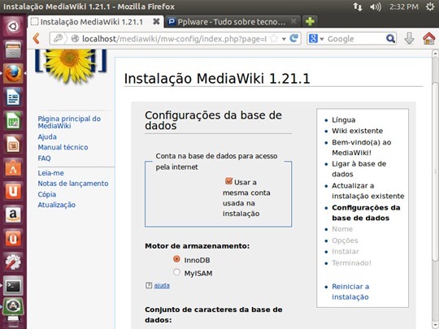Viewport: 439px width, 329px height.
Task: Open LibreOffice Writer from the dock
Action: 13,97
